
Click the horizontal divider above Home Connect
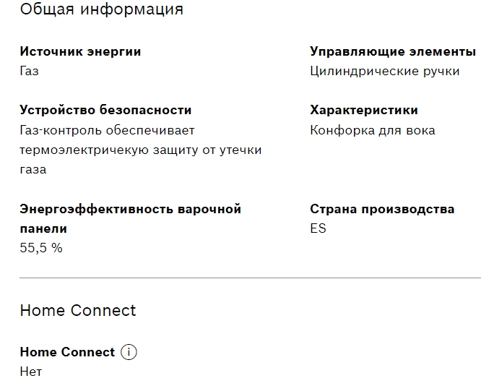[250, 278]
